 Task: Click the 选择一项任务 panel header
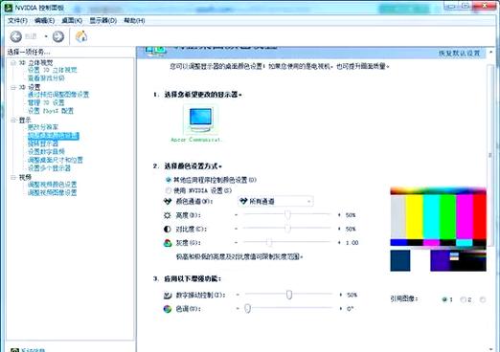tap(29, 52)
